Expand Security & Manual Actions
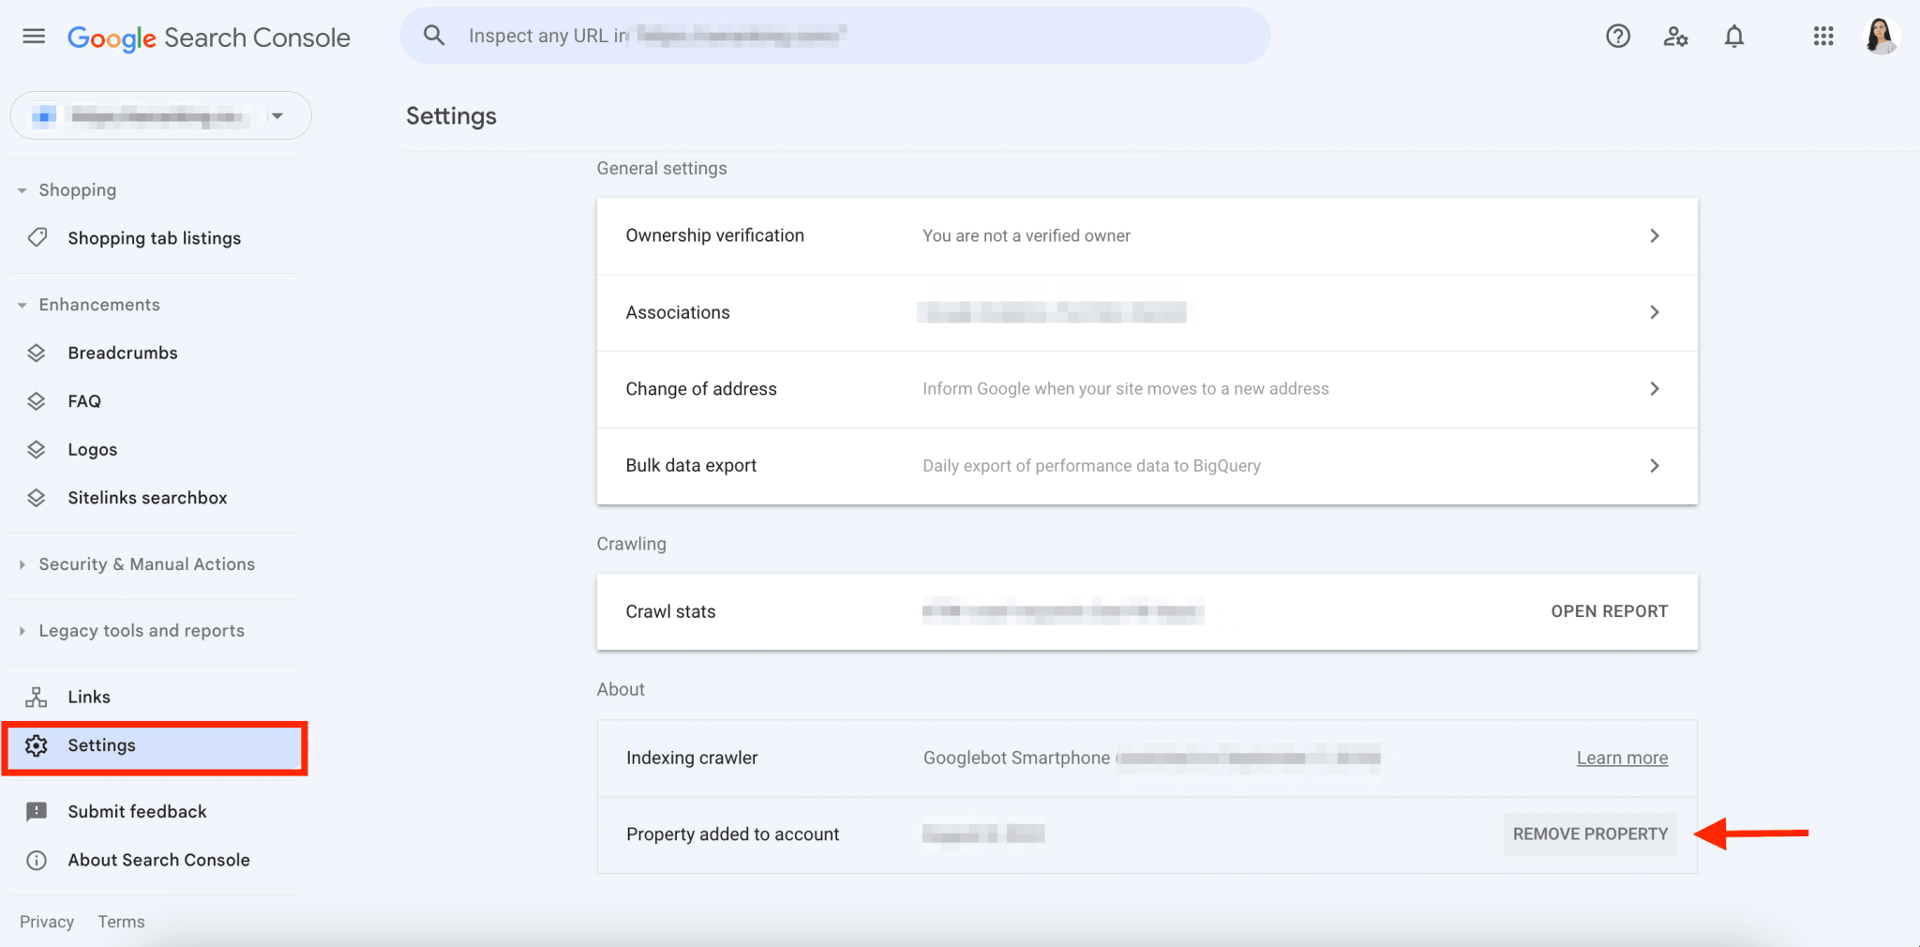This screenshot has width=1920, height=947. 22,564
